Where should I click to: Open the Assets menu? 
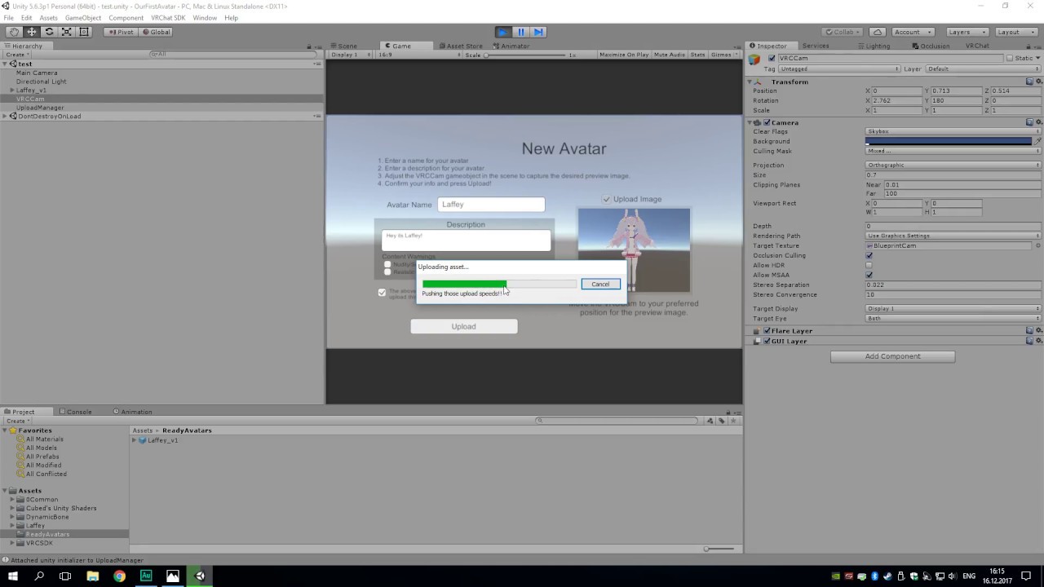48,18
